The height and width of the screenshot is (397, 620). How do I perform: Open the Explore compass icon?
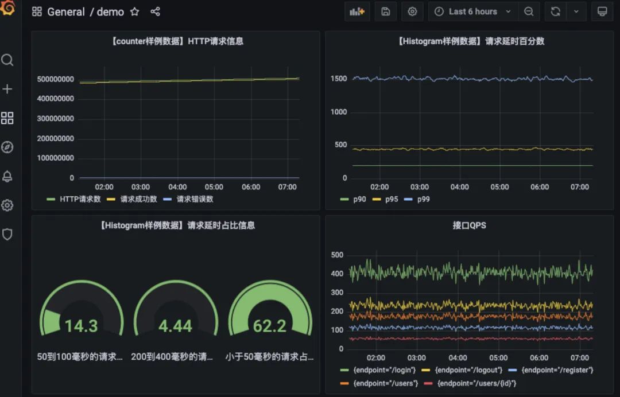coord(7,147)
